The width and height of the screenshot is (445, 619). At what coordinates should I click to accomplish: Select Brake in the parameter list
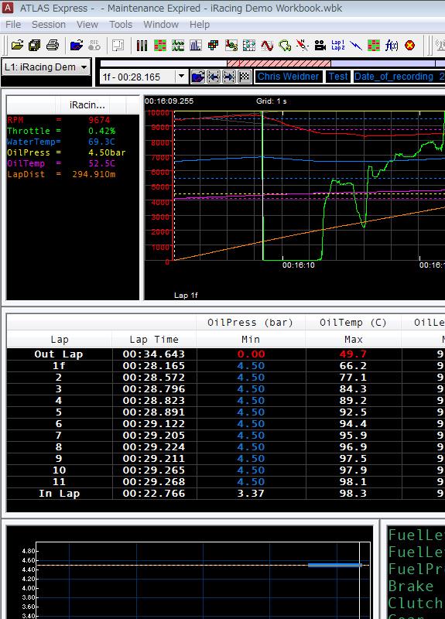[x=411, y=587]
